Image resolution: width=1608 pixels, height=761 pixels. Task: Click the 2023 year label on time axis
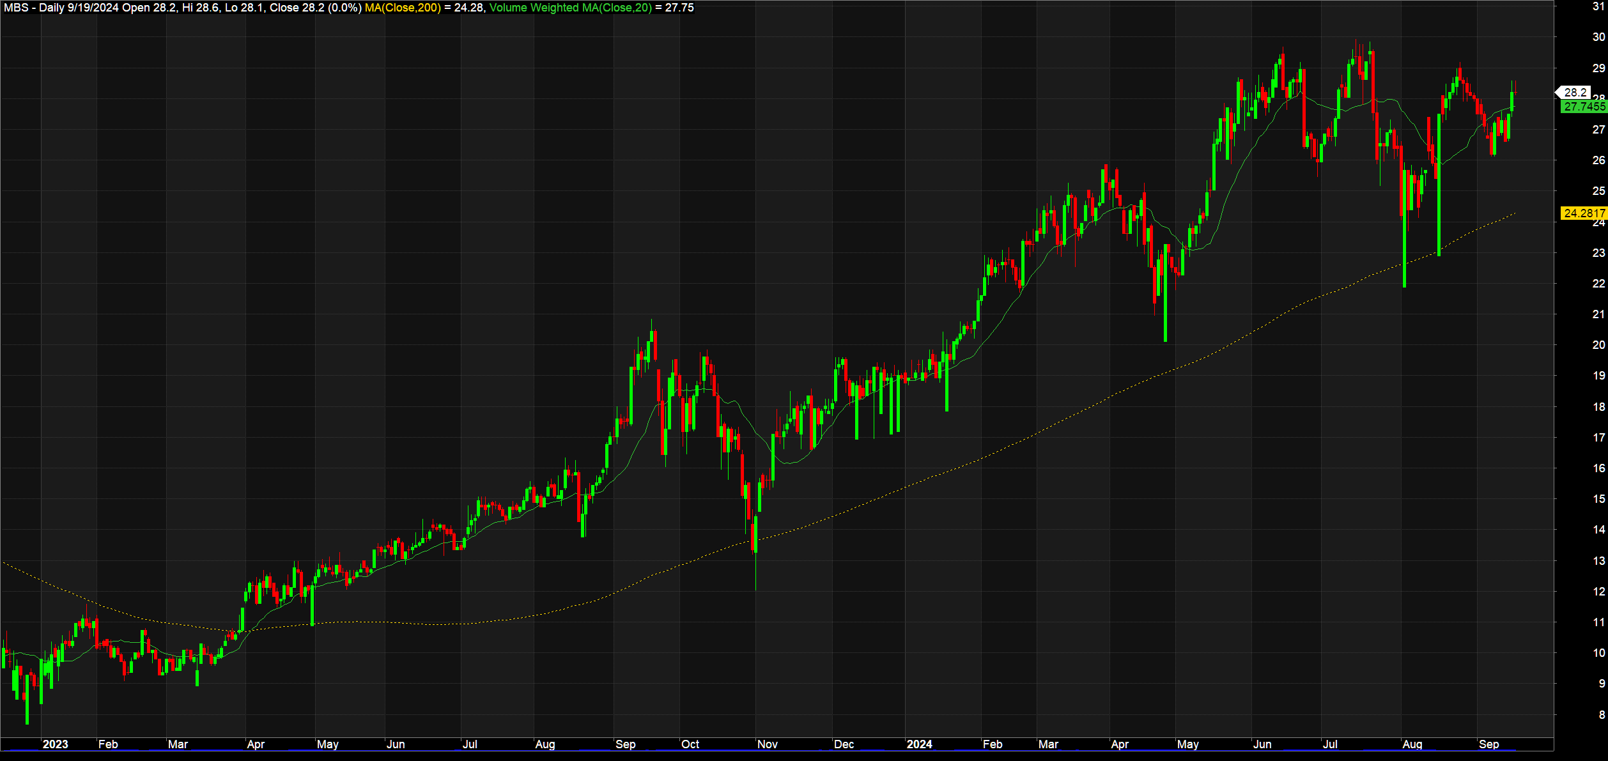55,744
